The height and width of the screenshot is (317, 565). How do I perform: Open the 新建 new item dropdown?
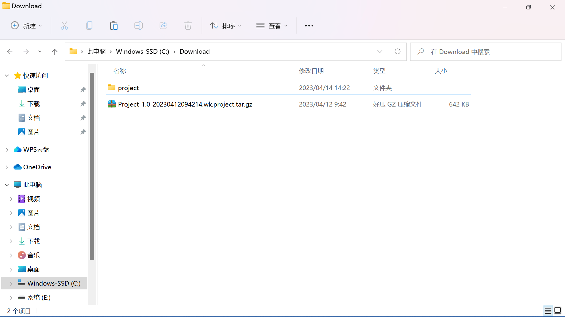(x=26, y=26)
